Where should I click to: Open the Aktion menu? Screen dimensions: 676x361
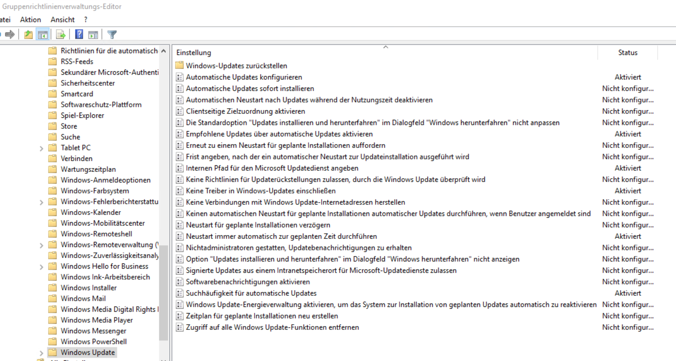[x=31, y=20]
